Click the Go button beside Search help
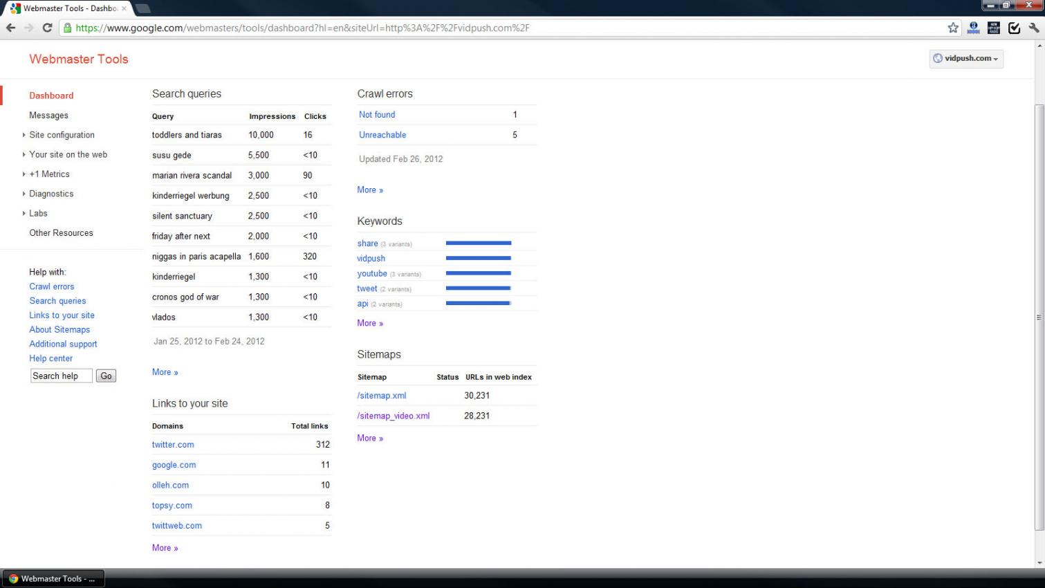This screenshot has width=1045, height=588. [x=106, y=376]
